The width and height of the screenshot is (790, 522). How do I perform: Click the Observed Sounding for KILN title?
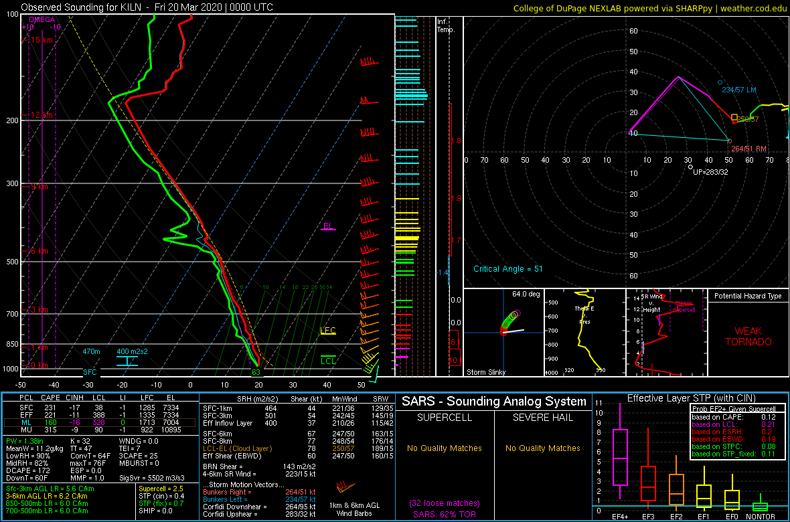point(80,7)
